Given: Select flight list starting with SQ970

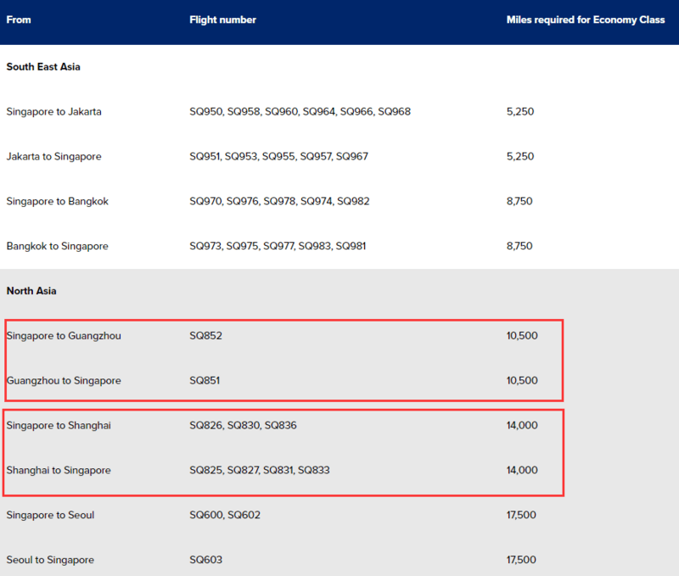Looking at the screenshot, I should click(x=279, y=201).
